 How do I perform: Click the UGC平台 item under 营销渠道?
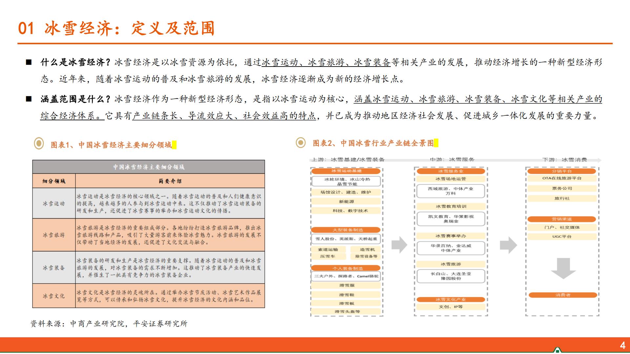[x=562, y=236]
